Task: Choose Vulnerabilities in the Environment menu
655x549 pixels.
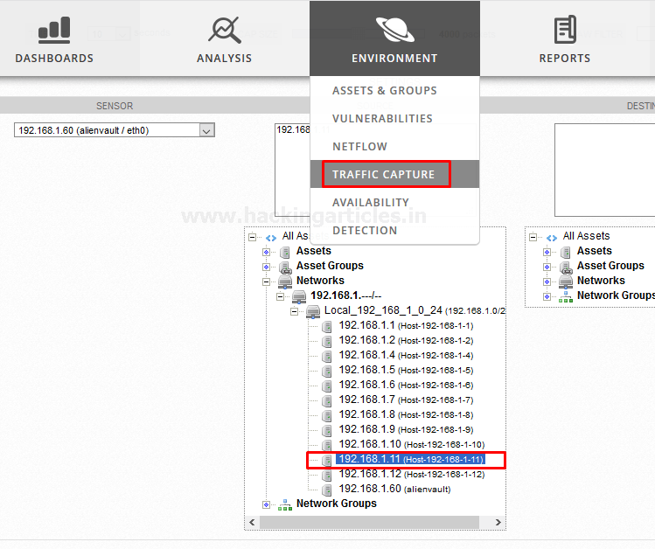Action: coord(382,118)
